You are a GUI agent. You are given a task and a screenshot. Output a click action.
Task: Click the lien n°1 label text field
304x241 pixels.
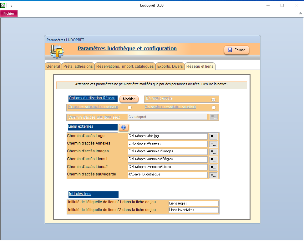click(193, 204)
